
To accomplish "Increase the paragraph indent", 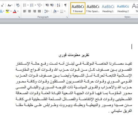I will coord(52,5).
